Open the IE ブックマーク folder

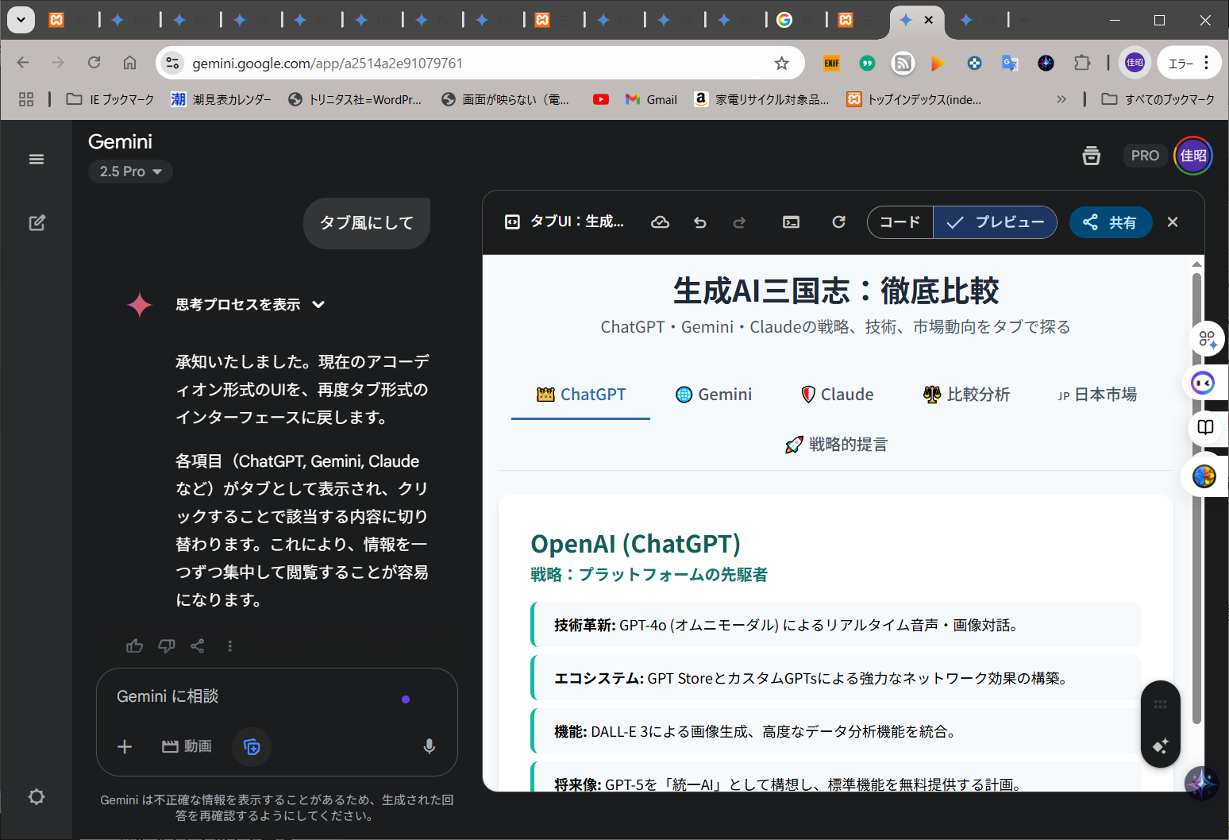point(110,99)
